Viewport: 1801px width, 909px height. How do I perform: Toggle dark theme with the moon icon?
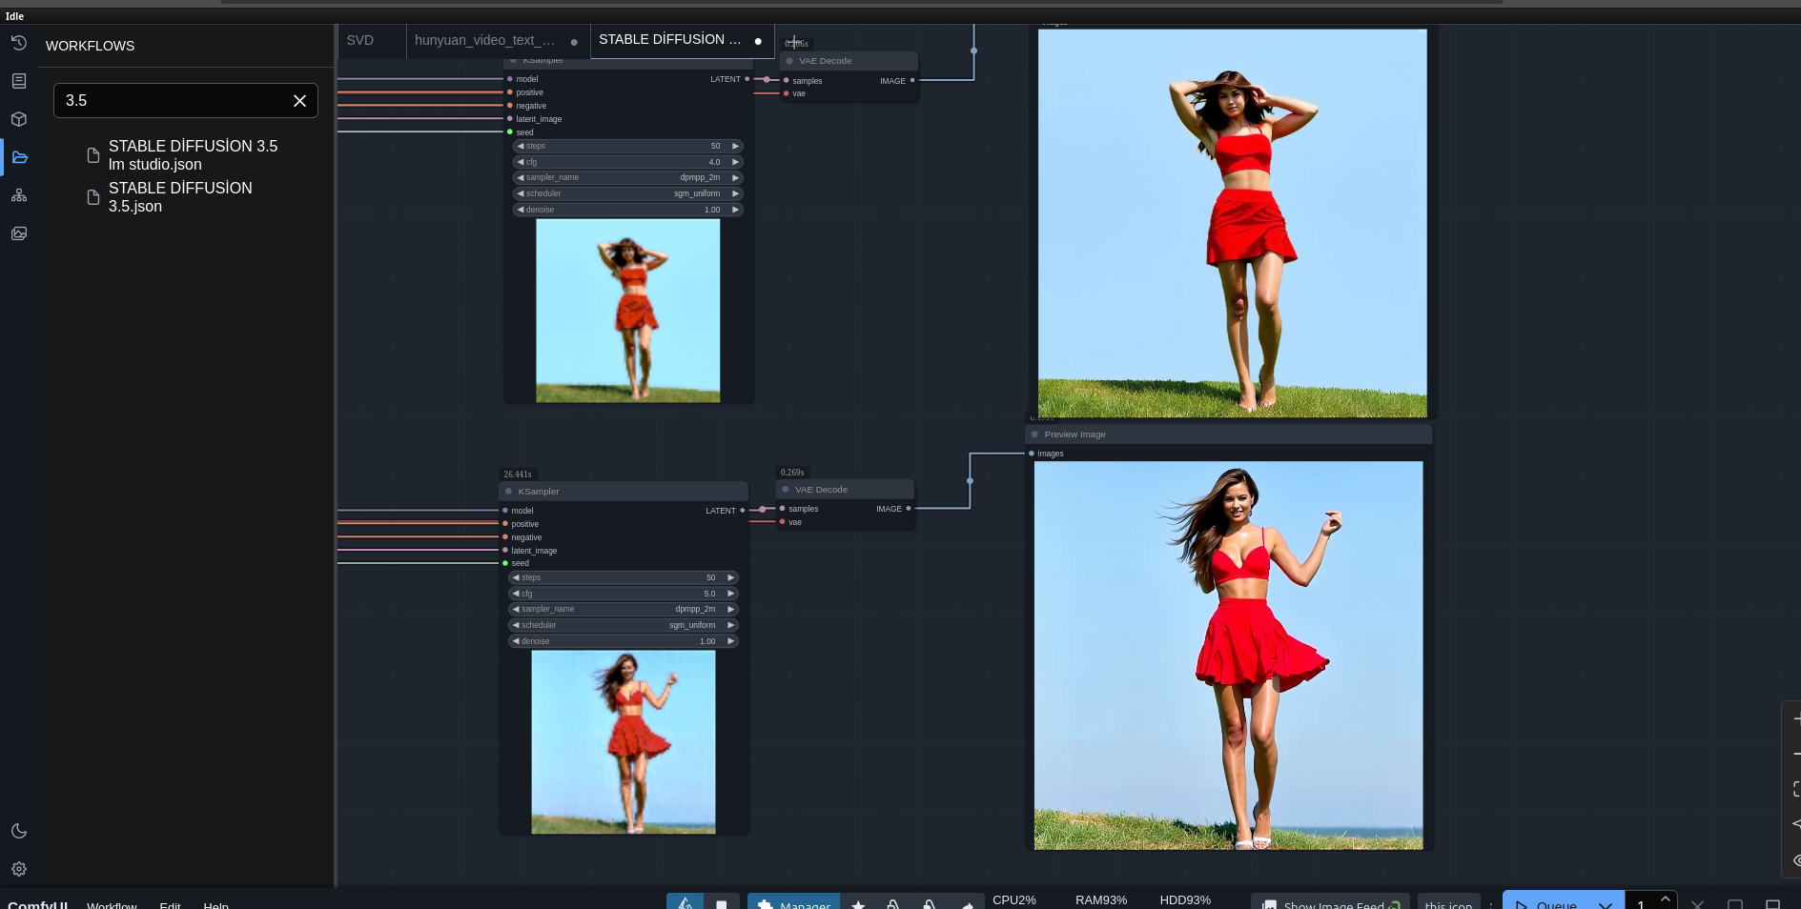[19, 831]
